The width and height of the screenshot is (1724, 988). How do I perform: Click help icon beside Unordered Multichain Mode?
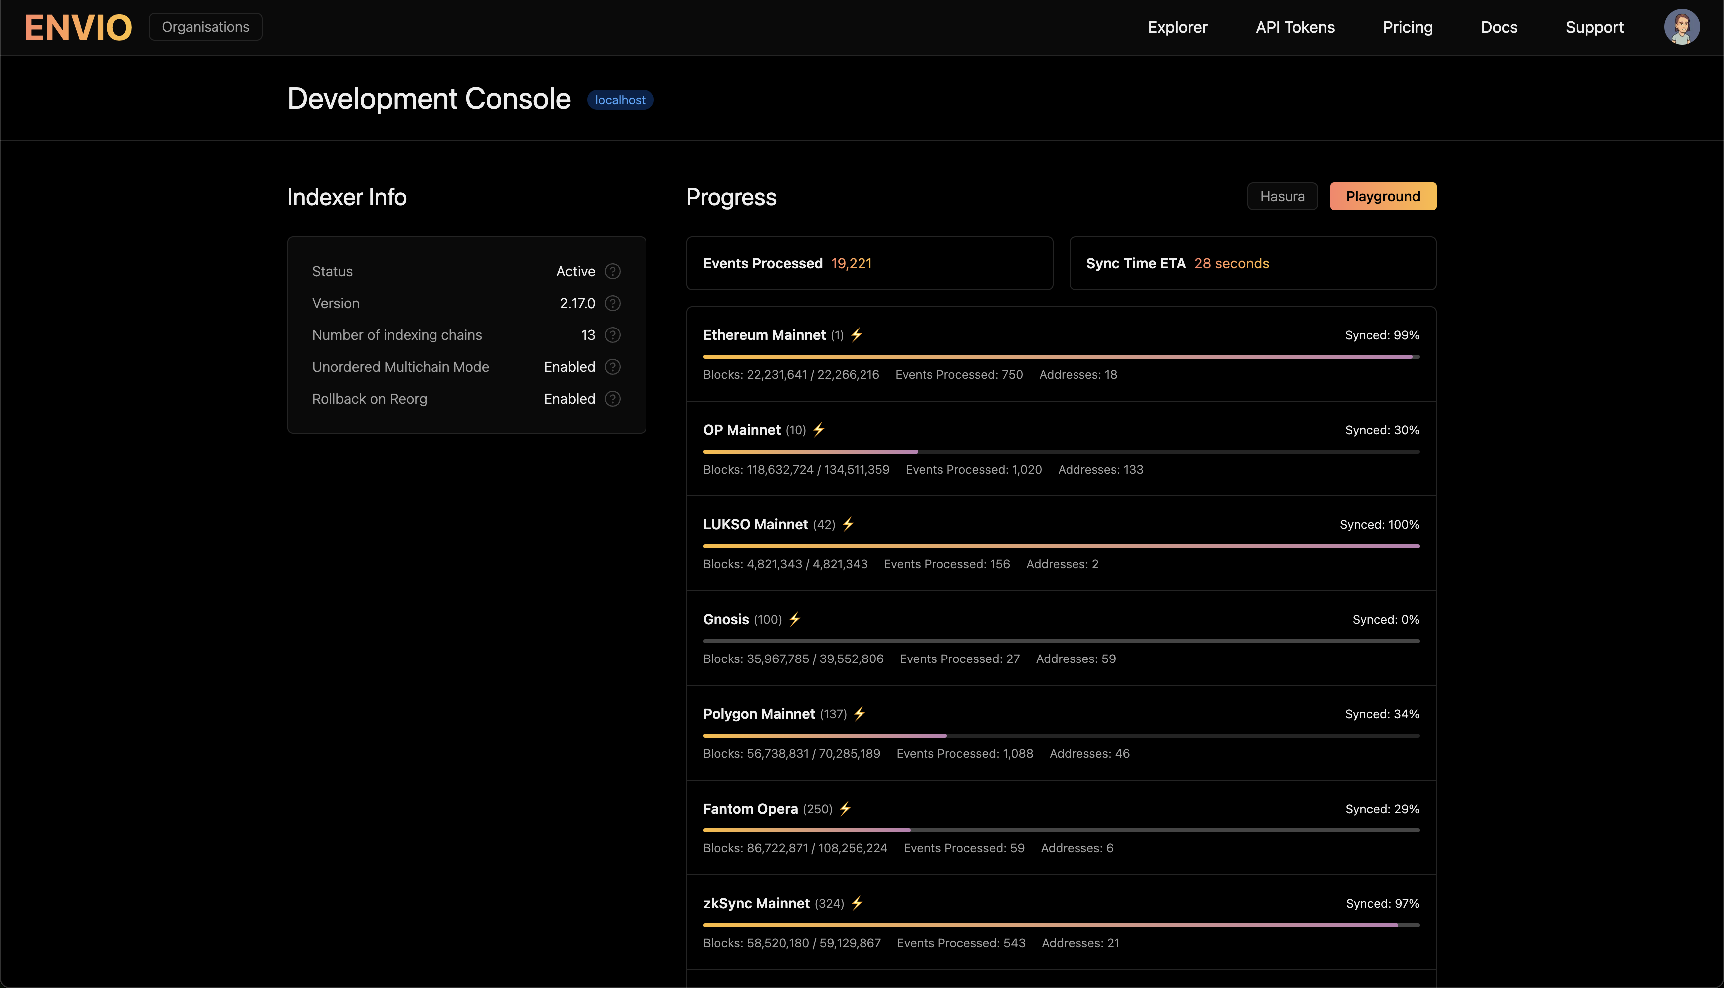(x=612, y=367)
